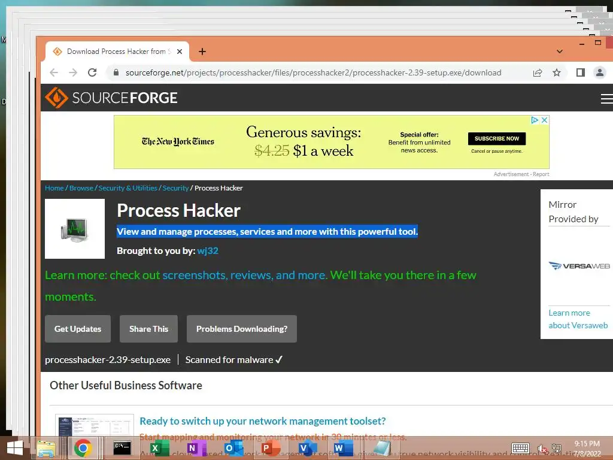This screenshot has height=460, width=613.
Task: Launch OneNote from the taskbar
Action: point(196,448)
